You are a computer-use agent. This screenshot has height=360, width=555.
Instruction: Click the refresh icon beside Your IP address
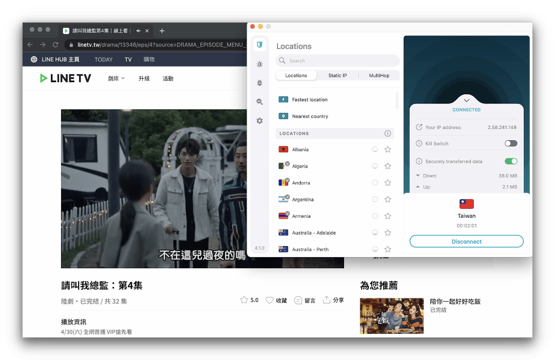pos(419,127)
